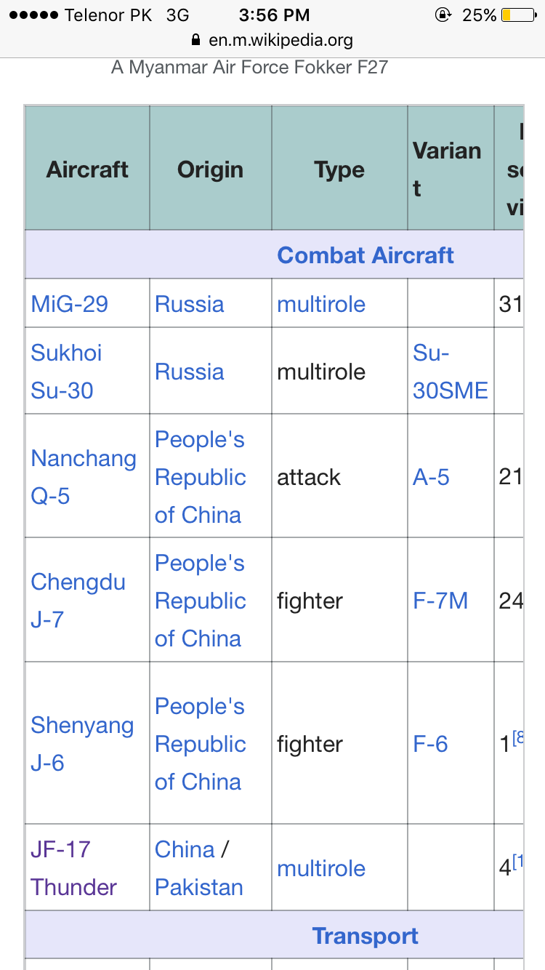Follow the Transport heading link
Screen dimensions: 545x970
click(x=366, y=936)
